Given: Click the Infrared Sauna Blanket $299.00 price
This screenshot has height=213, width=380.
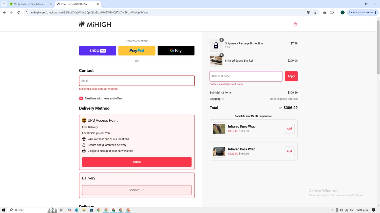Looking at the screenshot, I should 293,61.
